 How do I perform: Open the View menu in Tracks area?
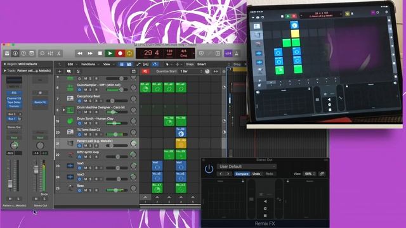coord(107,65)
